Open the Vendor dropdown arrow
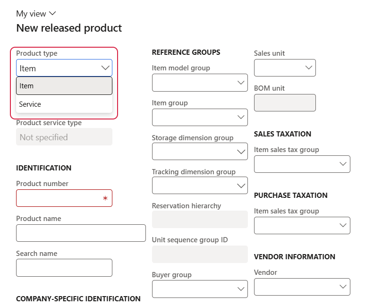This screenshot has width=365, height=306. (343, 287)
